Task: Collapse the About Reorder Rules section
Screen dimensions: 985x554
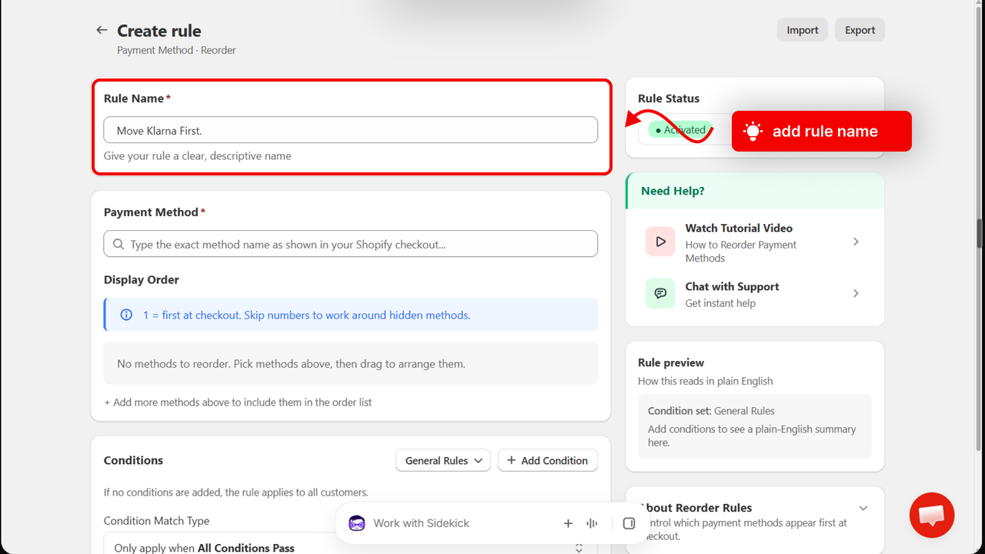Action: (863, 508)
